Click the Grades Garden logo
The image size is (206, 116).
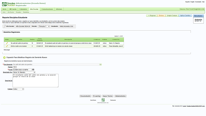pyautogui.click(x=9, y=4)
